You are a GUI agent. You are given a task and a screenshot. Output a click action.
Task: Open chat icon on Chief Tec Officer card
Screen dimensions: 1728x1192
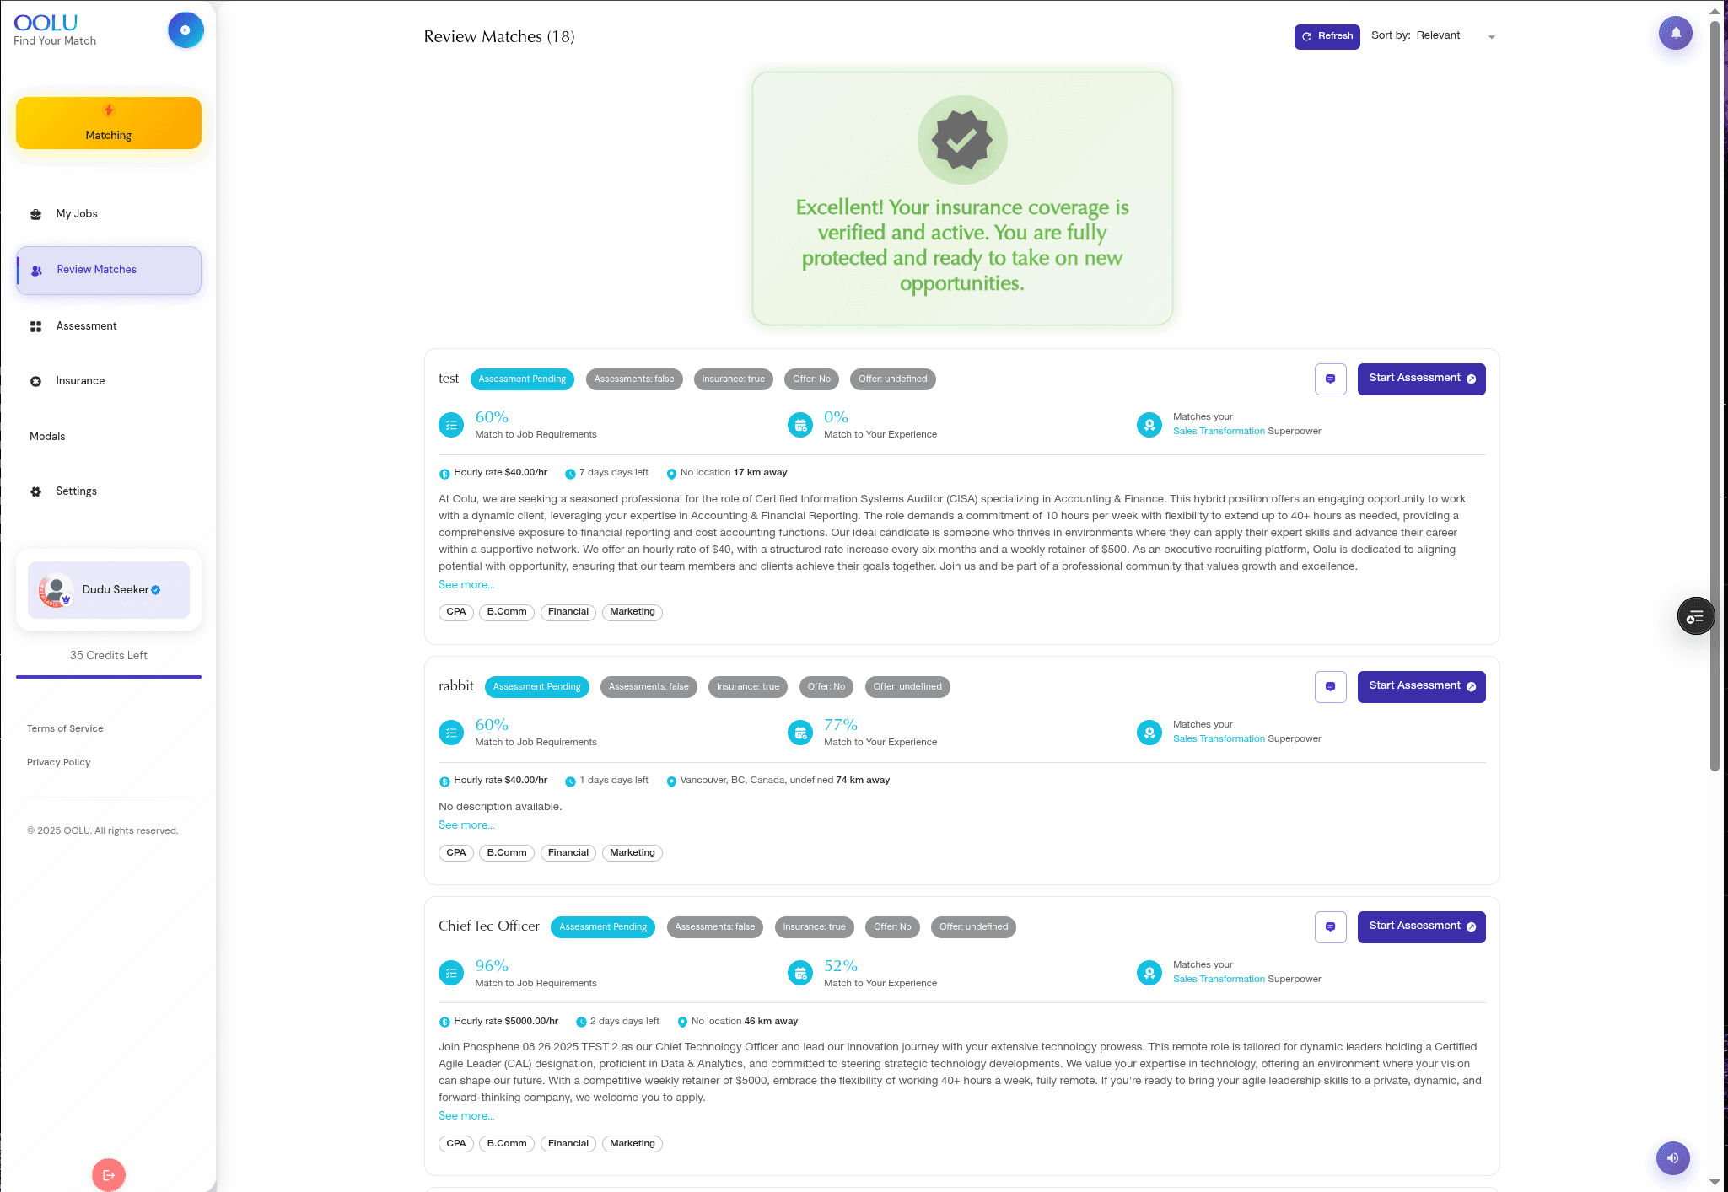pyautogui.click(x=1331, y=926)
